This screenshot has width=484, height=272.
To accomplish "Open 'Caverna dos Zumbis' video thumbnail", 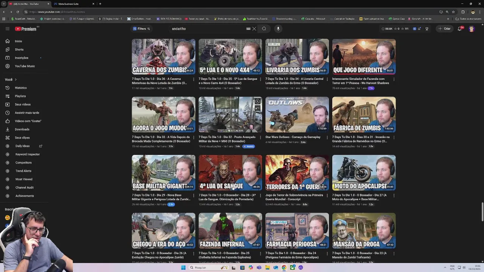I will (163, 57).
